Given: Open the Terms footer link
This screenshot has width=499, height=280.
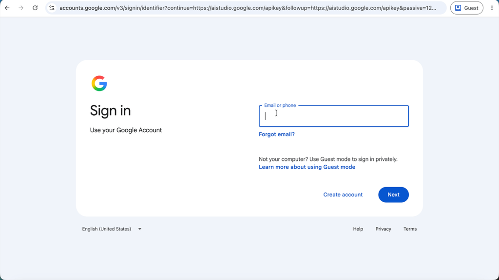Looking at the screenshot, I should 410,229.
